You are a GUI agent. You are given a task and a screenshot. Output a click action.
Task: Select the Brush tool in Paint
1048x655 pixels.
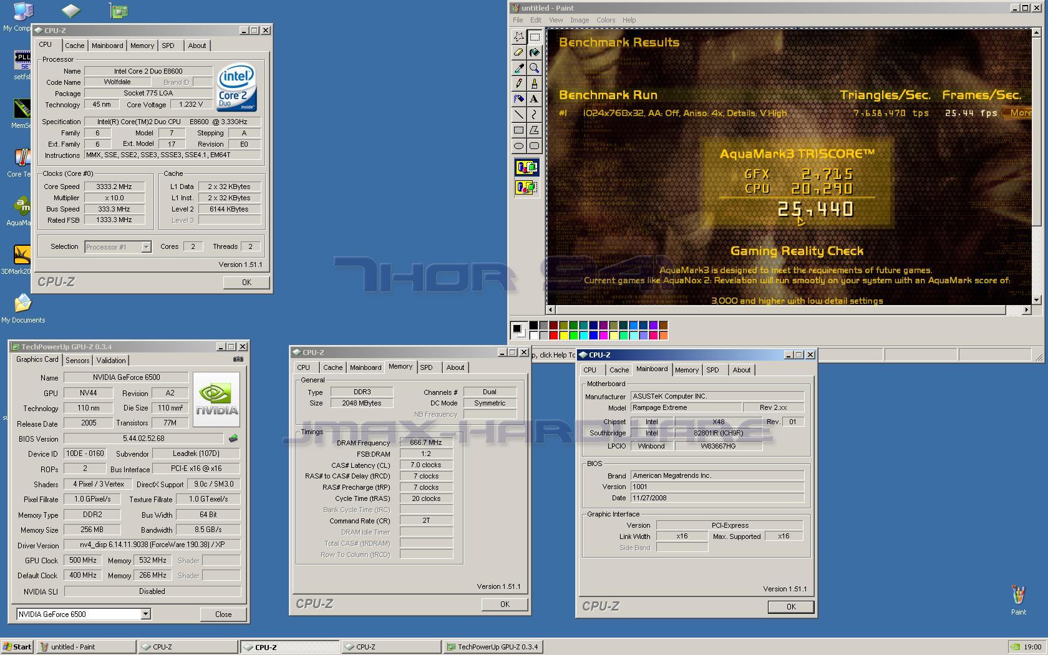click(x=534, y=84)
